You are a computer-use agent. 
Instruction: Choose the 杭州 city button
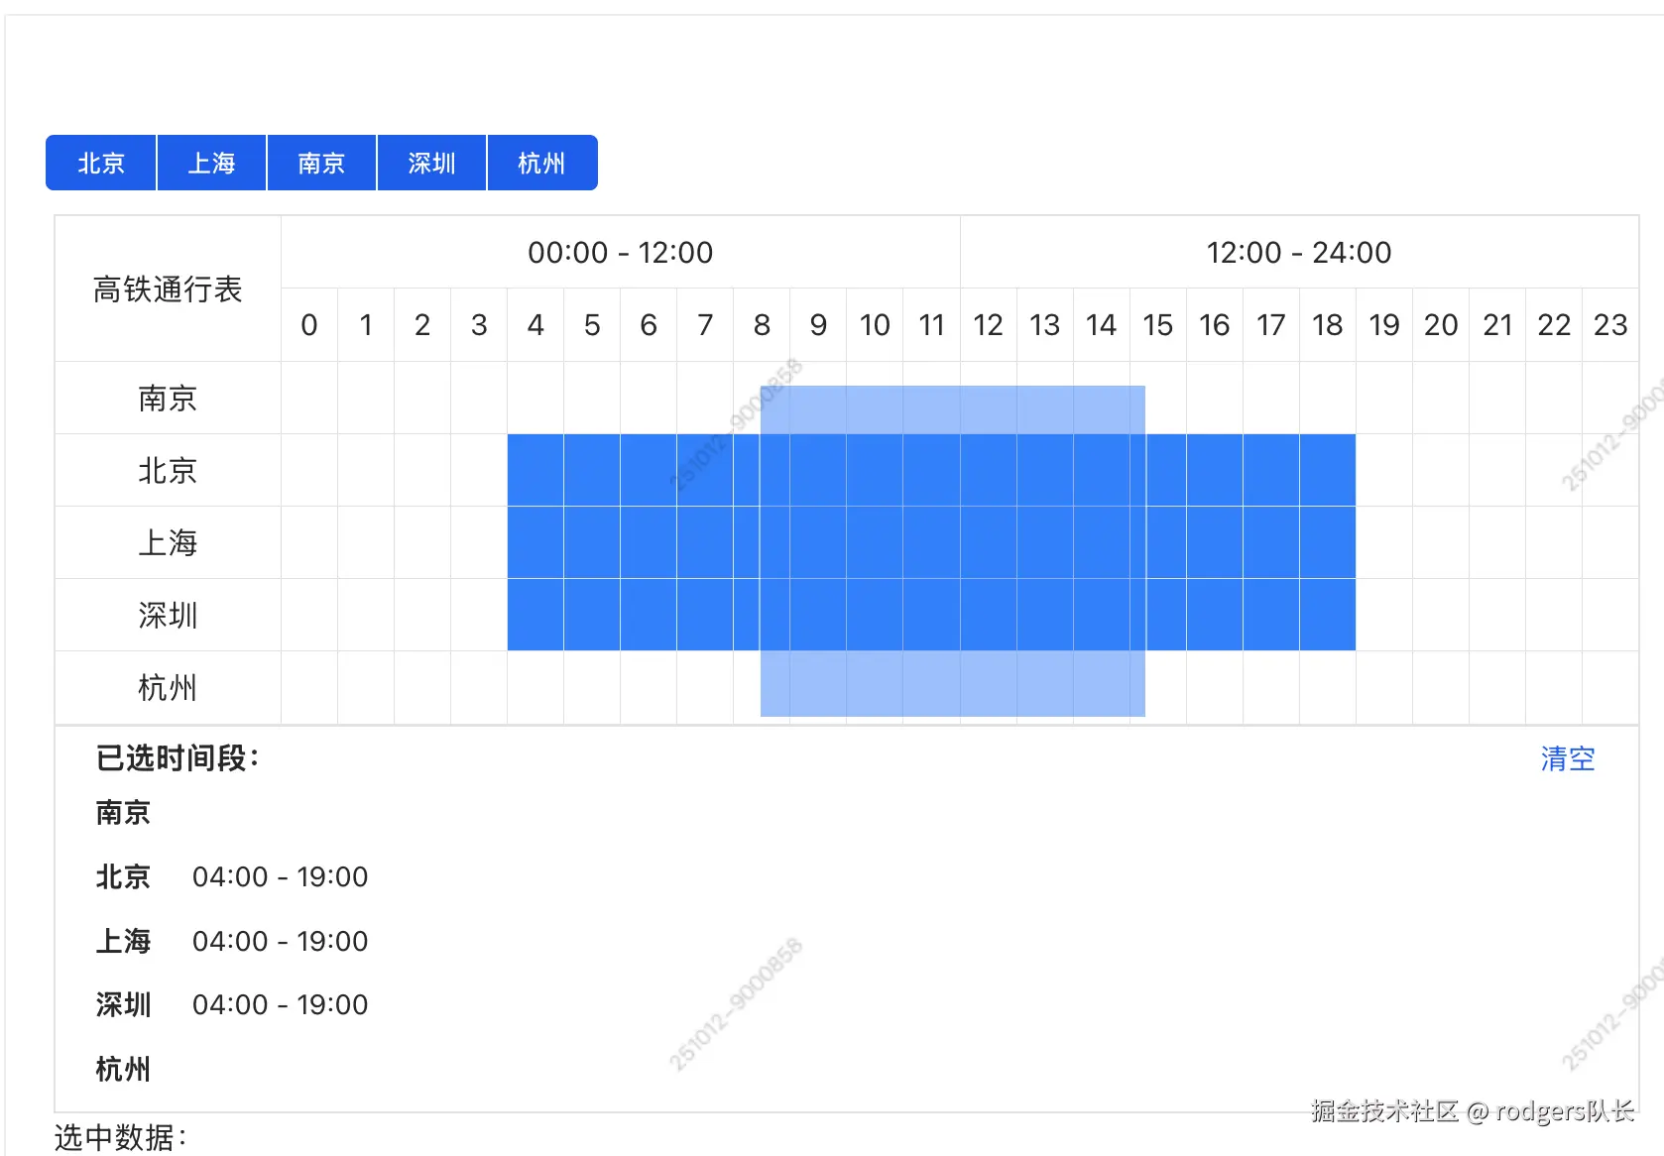(541, 163)
